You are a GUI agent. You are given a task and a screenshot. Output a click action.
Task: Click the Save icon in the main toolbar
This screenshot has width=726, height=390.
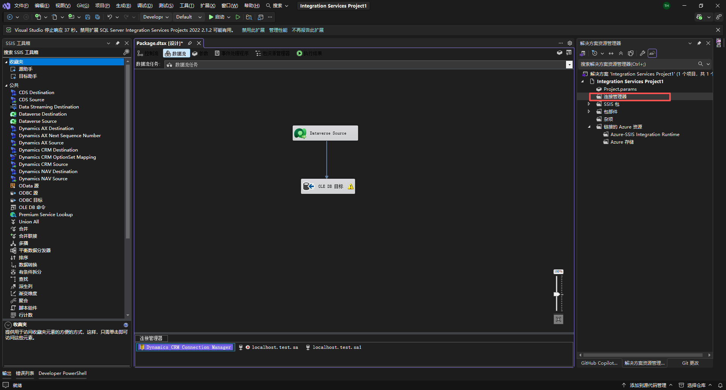coord(88,17)
